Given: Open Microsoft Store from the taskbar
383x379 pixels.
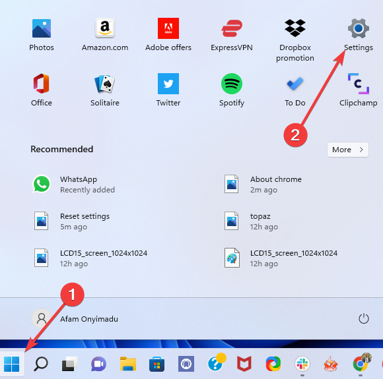Looking at the screenshot, I should coord(157,364).
